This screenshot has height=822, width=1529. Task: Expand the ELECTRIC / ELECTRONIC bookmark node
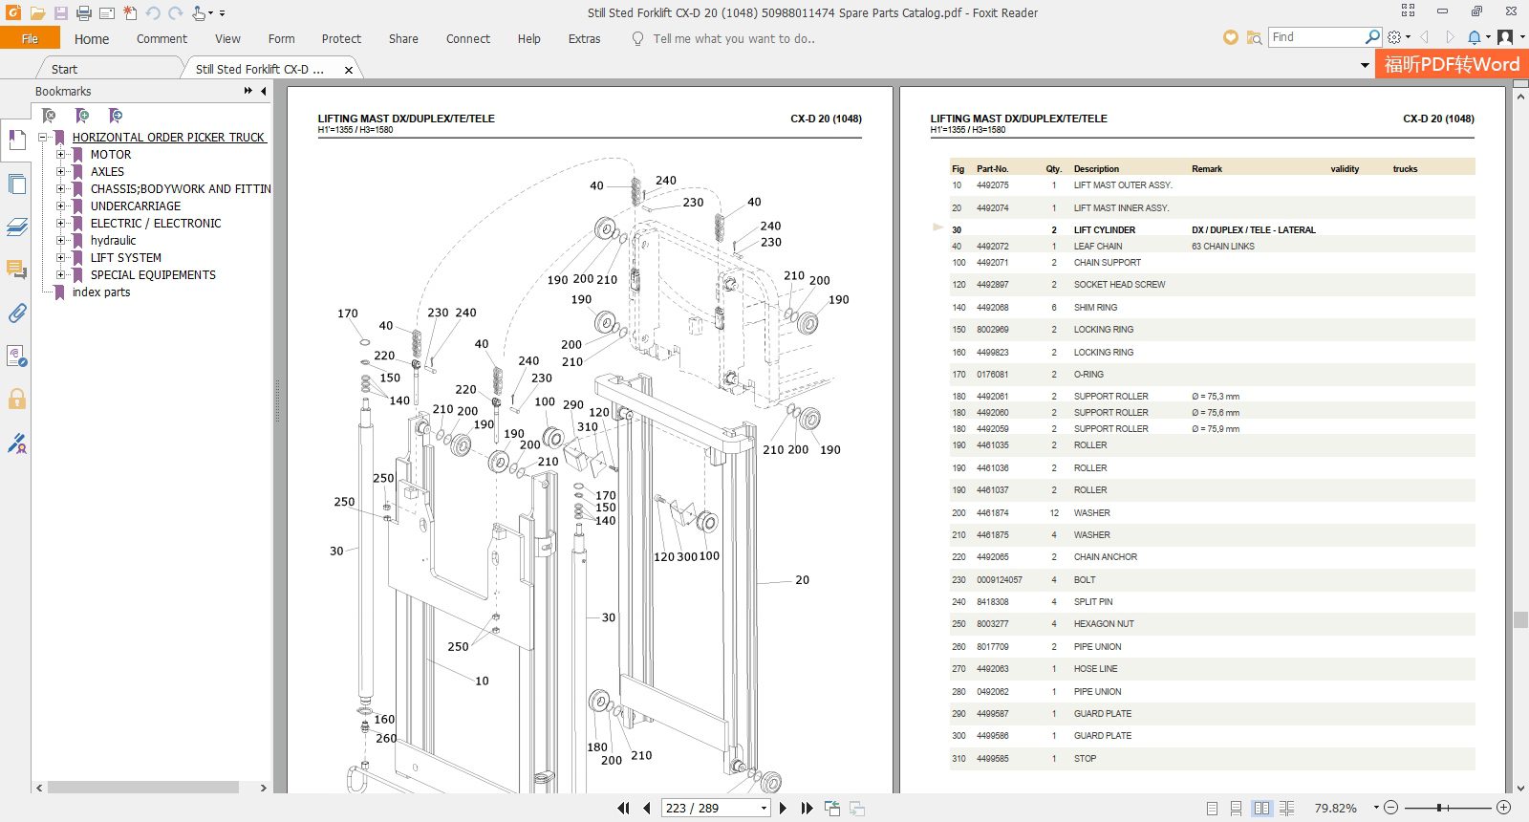click(x=61, y=223)
